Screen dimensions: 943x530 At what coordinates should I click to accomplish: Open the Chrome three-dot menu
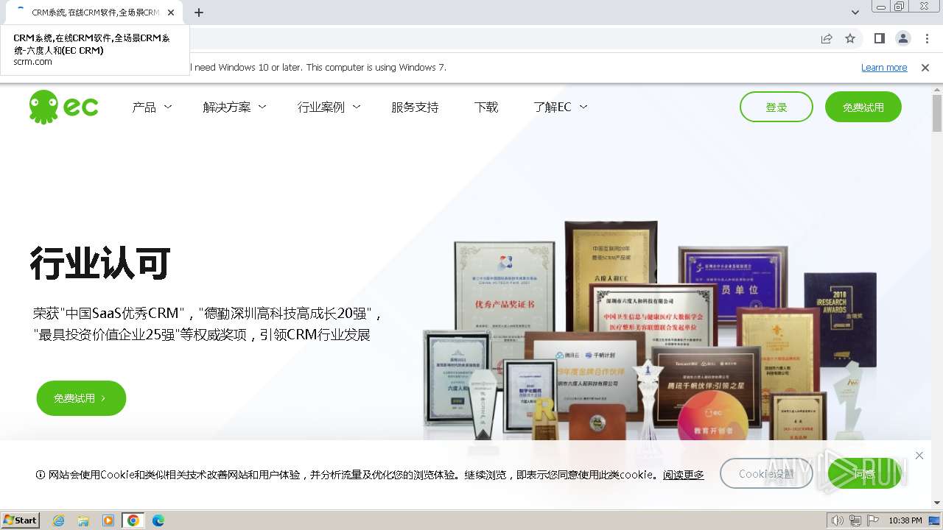928,38
